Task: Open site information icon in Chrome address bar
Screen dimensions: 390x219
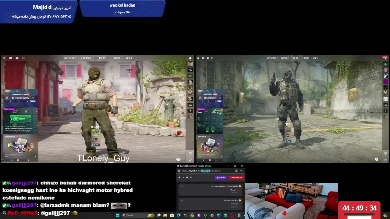Action: tap(179, 171)
